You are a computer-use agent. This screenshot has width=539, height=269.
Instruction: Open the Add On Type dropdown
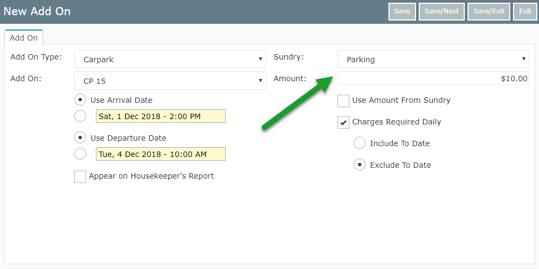(x=170, y=59)
